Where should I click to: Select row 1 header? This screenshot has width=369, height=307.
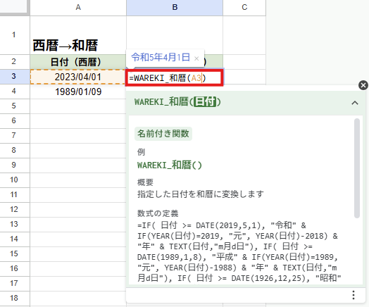14,35
